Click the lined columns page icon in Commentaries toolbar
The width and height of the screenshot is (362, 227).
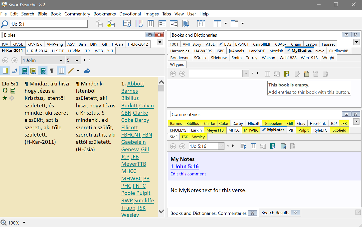pyautogui.click(x=254, y=146)
